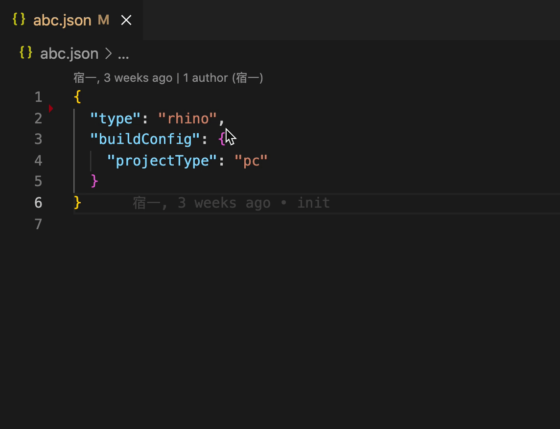560x429 pixels.
Task: Click the JSON icon in the breadcrumb bar
Action: point(26,53)
